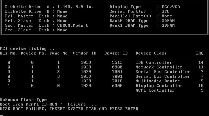209x116 pixels.
Task: Click device ID '6300'
Action: (117, 86)
